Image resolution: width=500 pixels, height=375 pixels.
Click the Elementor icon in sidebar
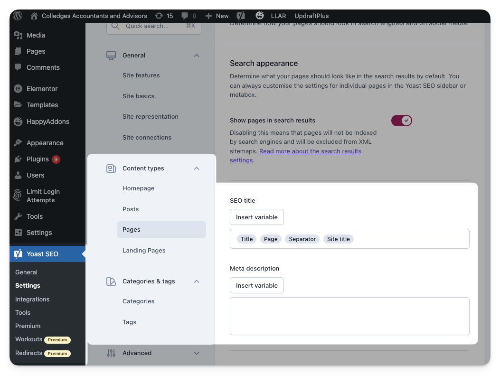pyautogui.click(x=18, y=89)
